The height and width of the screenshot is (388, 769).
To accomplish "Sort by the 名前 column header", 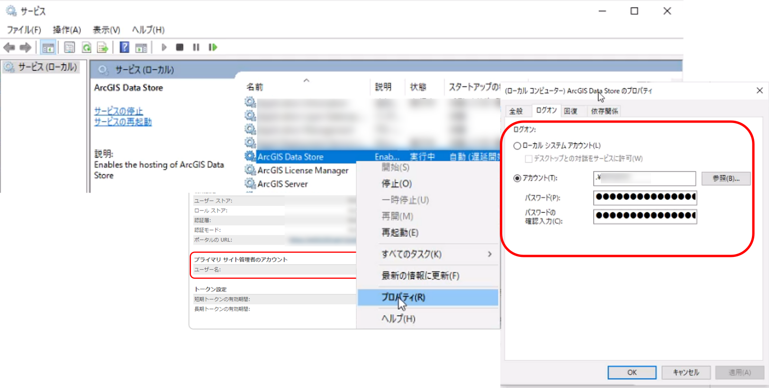I will (254, 87).
